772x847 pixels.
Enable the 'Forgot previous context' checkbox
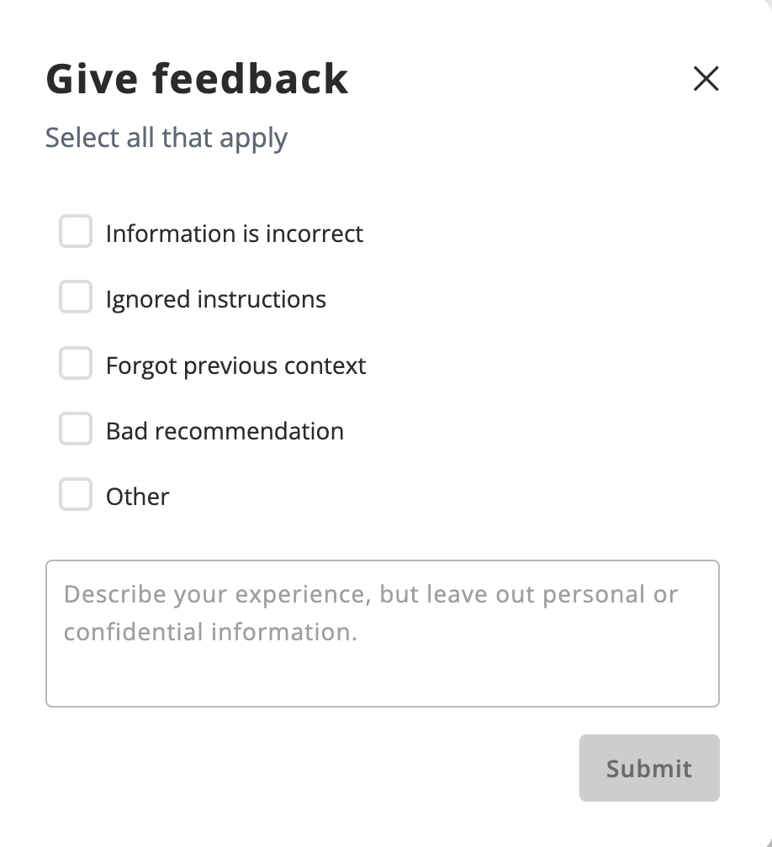point(76,364)
